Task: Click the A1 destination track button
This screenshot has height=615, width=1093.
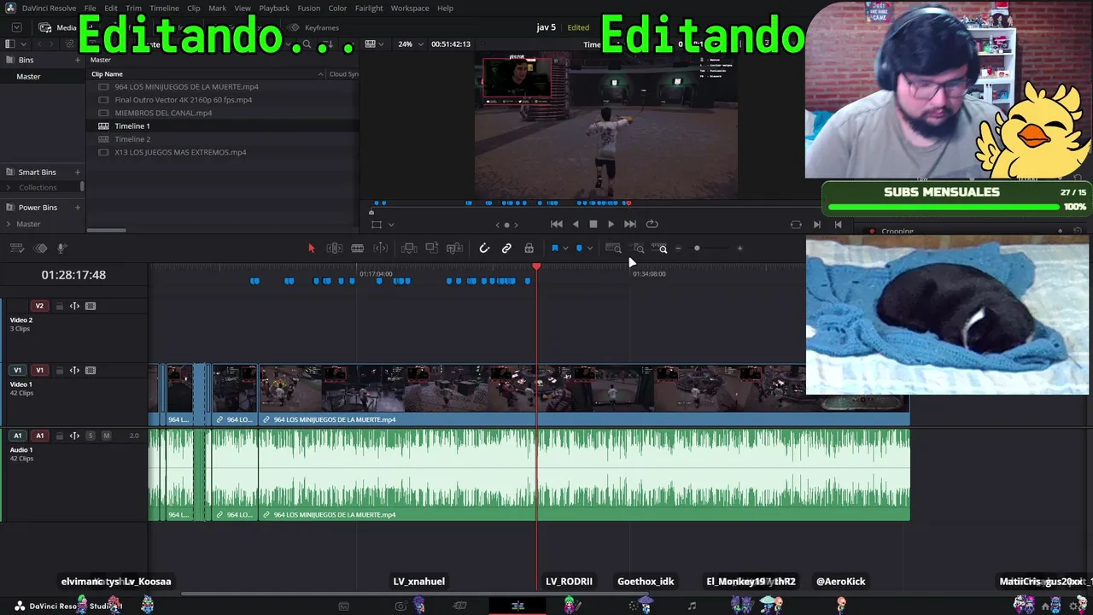Action: pyautogui.click(x=39, y=436)
